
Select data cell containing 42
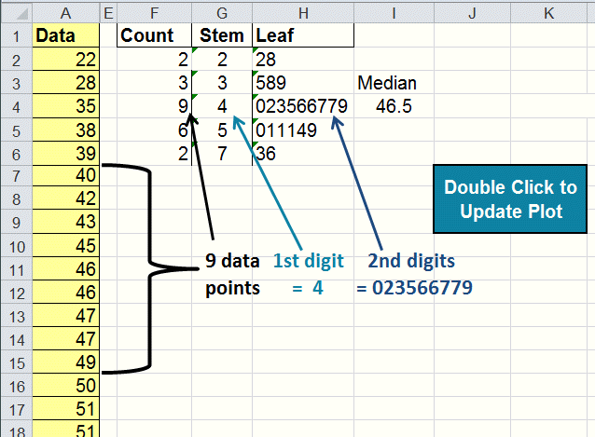(66, 198)
